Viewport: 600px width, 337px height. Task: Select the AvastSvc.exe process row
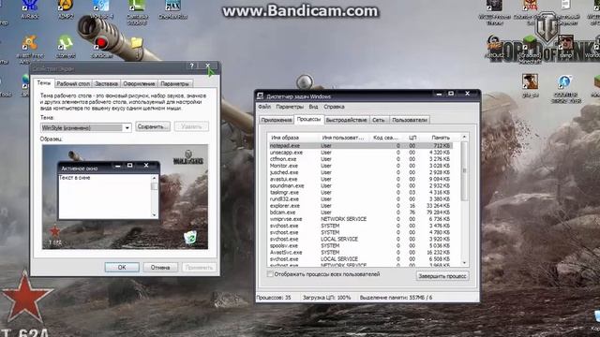pyautogui.click(x=360, y=253)
